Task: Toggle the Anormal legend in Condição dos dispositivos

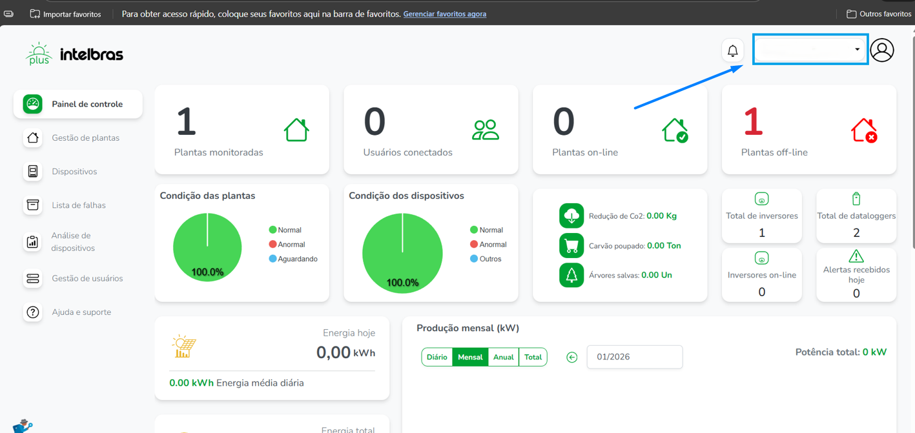Action: pos(488,245)
